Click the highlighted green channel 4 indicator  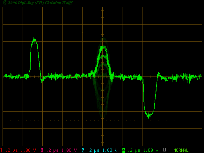(123, 150)
